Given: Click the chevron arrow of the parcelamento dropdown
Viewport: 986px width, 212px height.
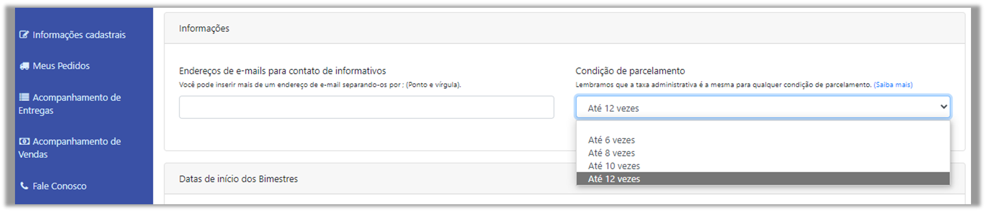Looking at the screenshot, I should (x=944, y=107).
